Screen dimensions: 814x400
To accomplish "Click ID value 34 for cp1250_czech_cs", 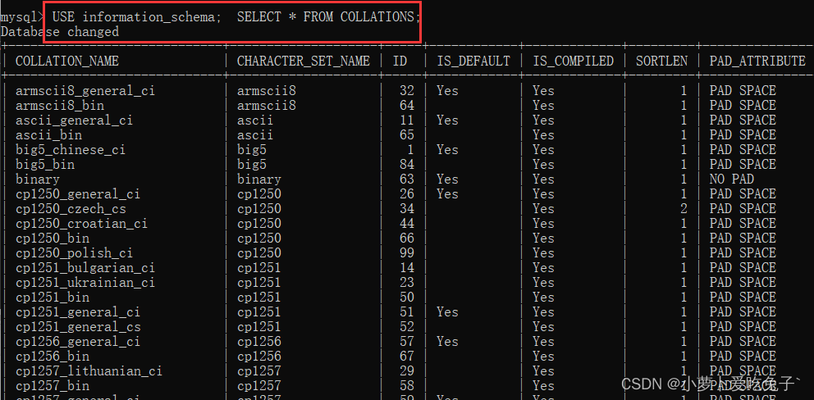I will pyautogui.click(x=407, y=209).
